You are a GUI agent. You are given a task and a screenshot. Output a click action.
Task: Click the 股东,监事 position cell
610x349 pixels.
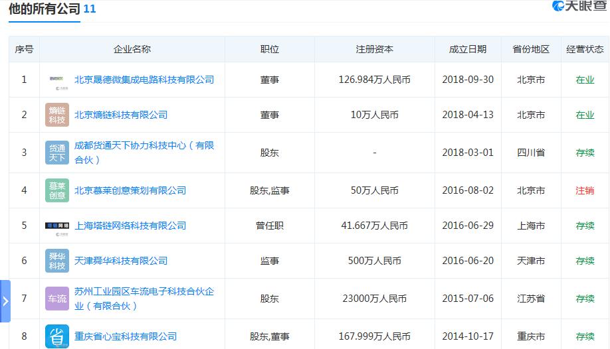pos(270,190)
